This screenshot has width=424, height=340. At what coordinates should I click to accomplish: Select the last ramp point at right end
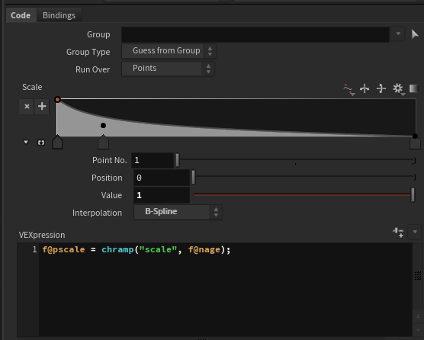pos(415,136)
